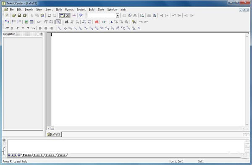Close the Navigator panel
The height and width of the screenshot is (165, 252).
[x=42, y=34]
